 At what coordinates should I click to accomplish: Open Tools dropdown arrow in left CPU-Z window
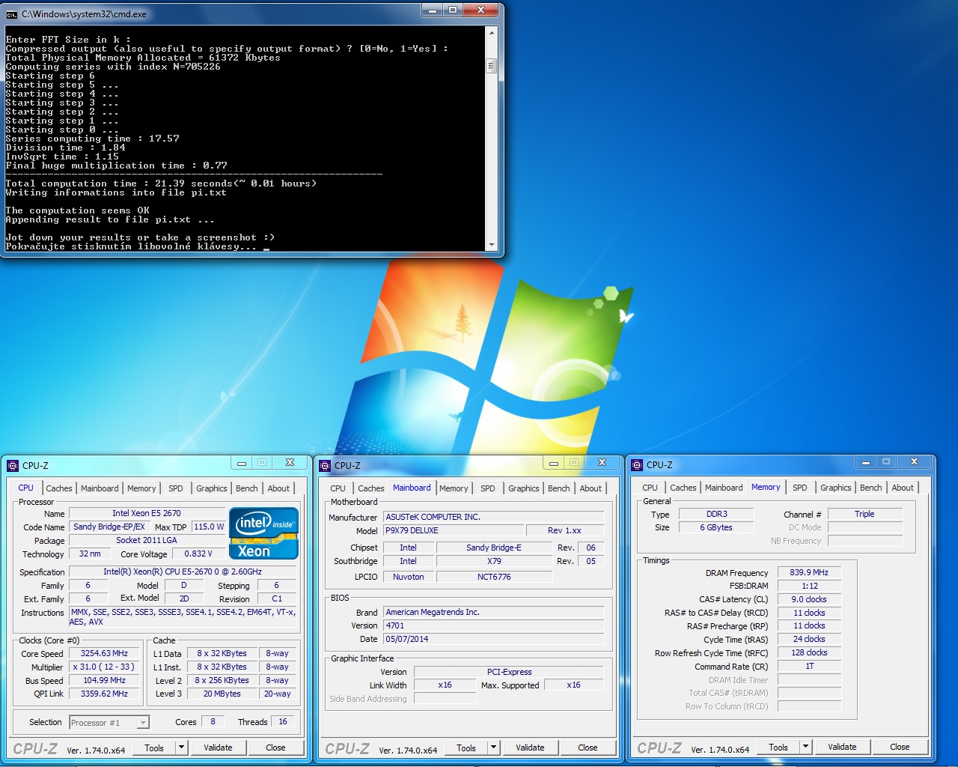coord(181,748)
